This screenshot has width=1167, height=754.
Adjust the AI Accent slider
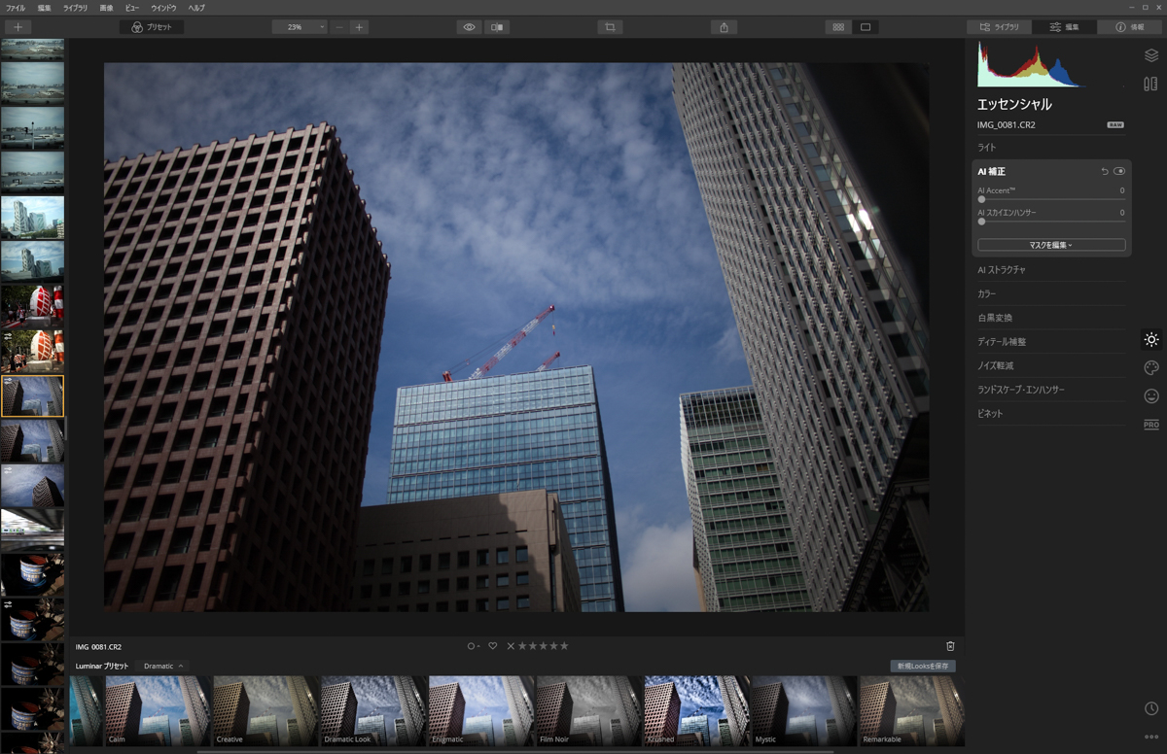[x=1051, y=198]
